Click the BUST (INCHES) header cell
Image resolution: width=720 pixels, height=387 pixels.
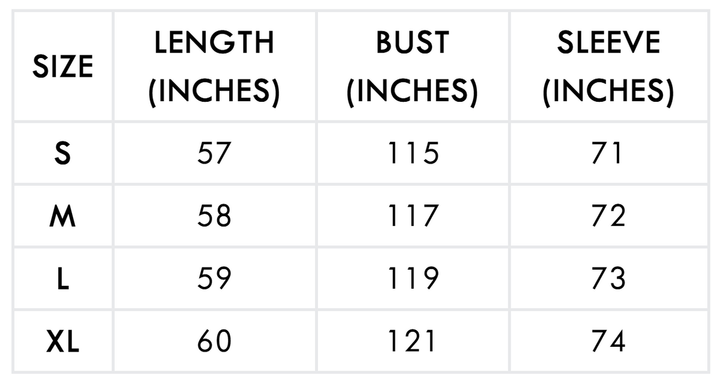(x=412, y=66)
